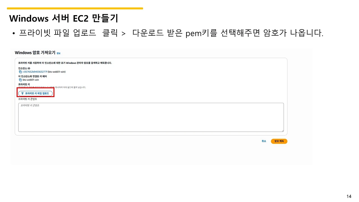Click the (bts-web01-win) text after instance ID
This screenshot has width=359, height=202.
[57, 72]
